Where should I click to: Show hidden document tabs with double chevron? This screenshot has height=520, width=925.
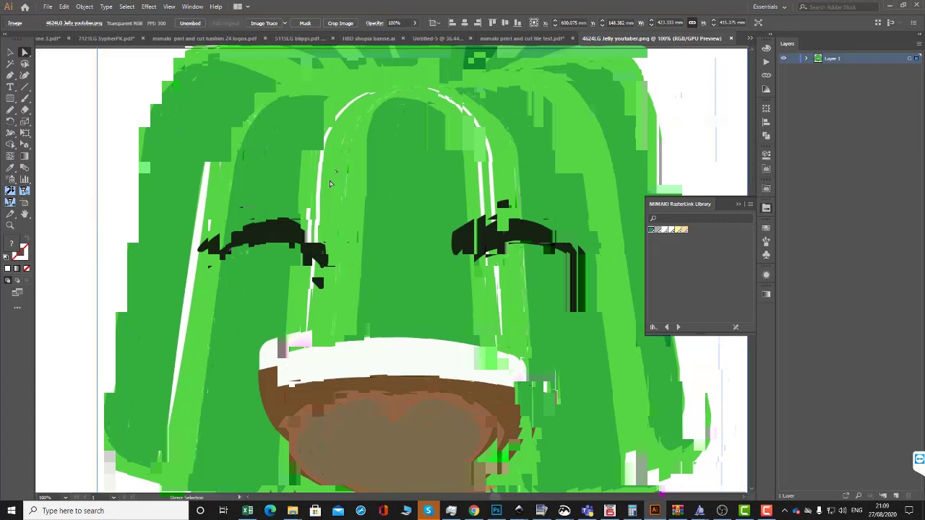tap(749, 38)
